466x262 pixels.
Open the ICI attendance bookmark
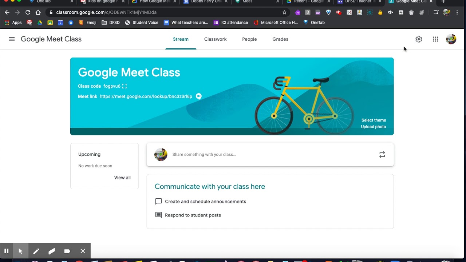click(231, 23)
